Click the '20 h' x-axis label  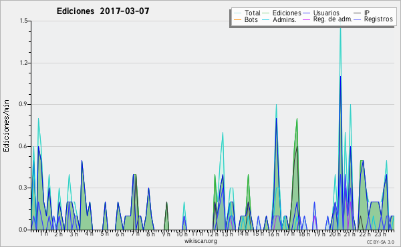(x=335, y=234)
